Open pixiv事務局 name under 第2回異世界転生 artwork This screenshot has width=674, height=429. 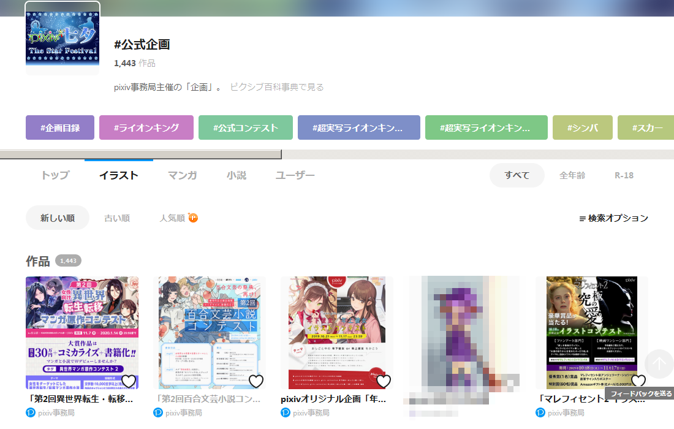[56, 412]
